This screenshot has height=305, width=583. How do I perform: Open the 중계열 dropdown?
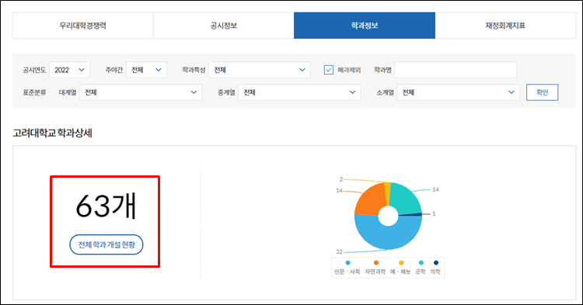click(x=300, y=92)
